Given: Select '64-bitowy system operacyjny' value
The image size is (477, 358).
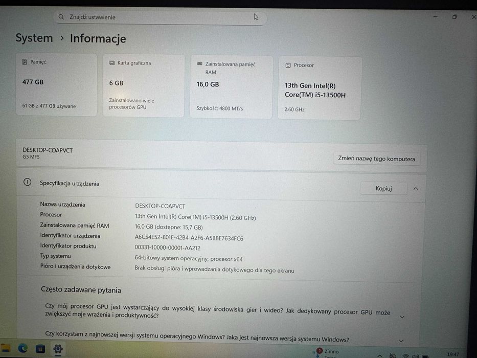Looking at the screenshot, I should coord(189,258).
